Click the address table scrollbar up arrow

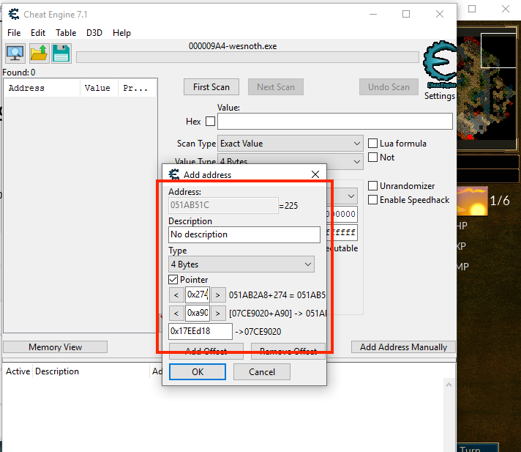449,385
